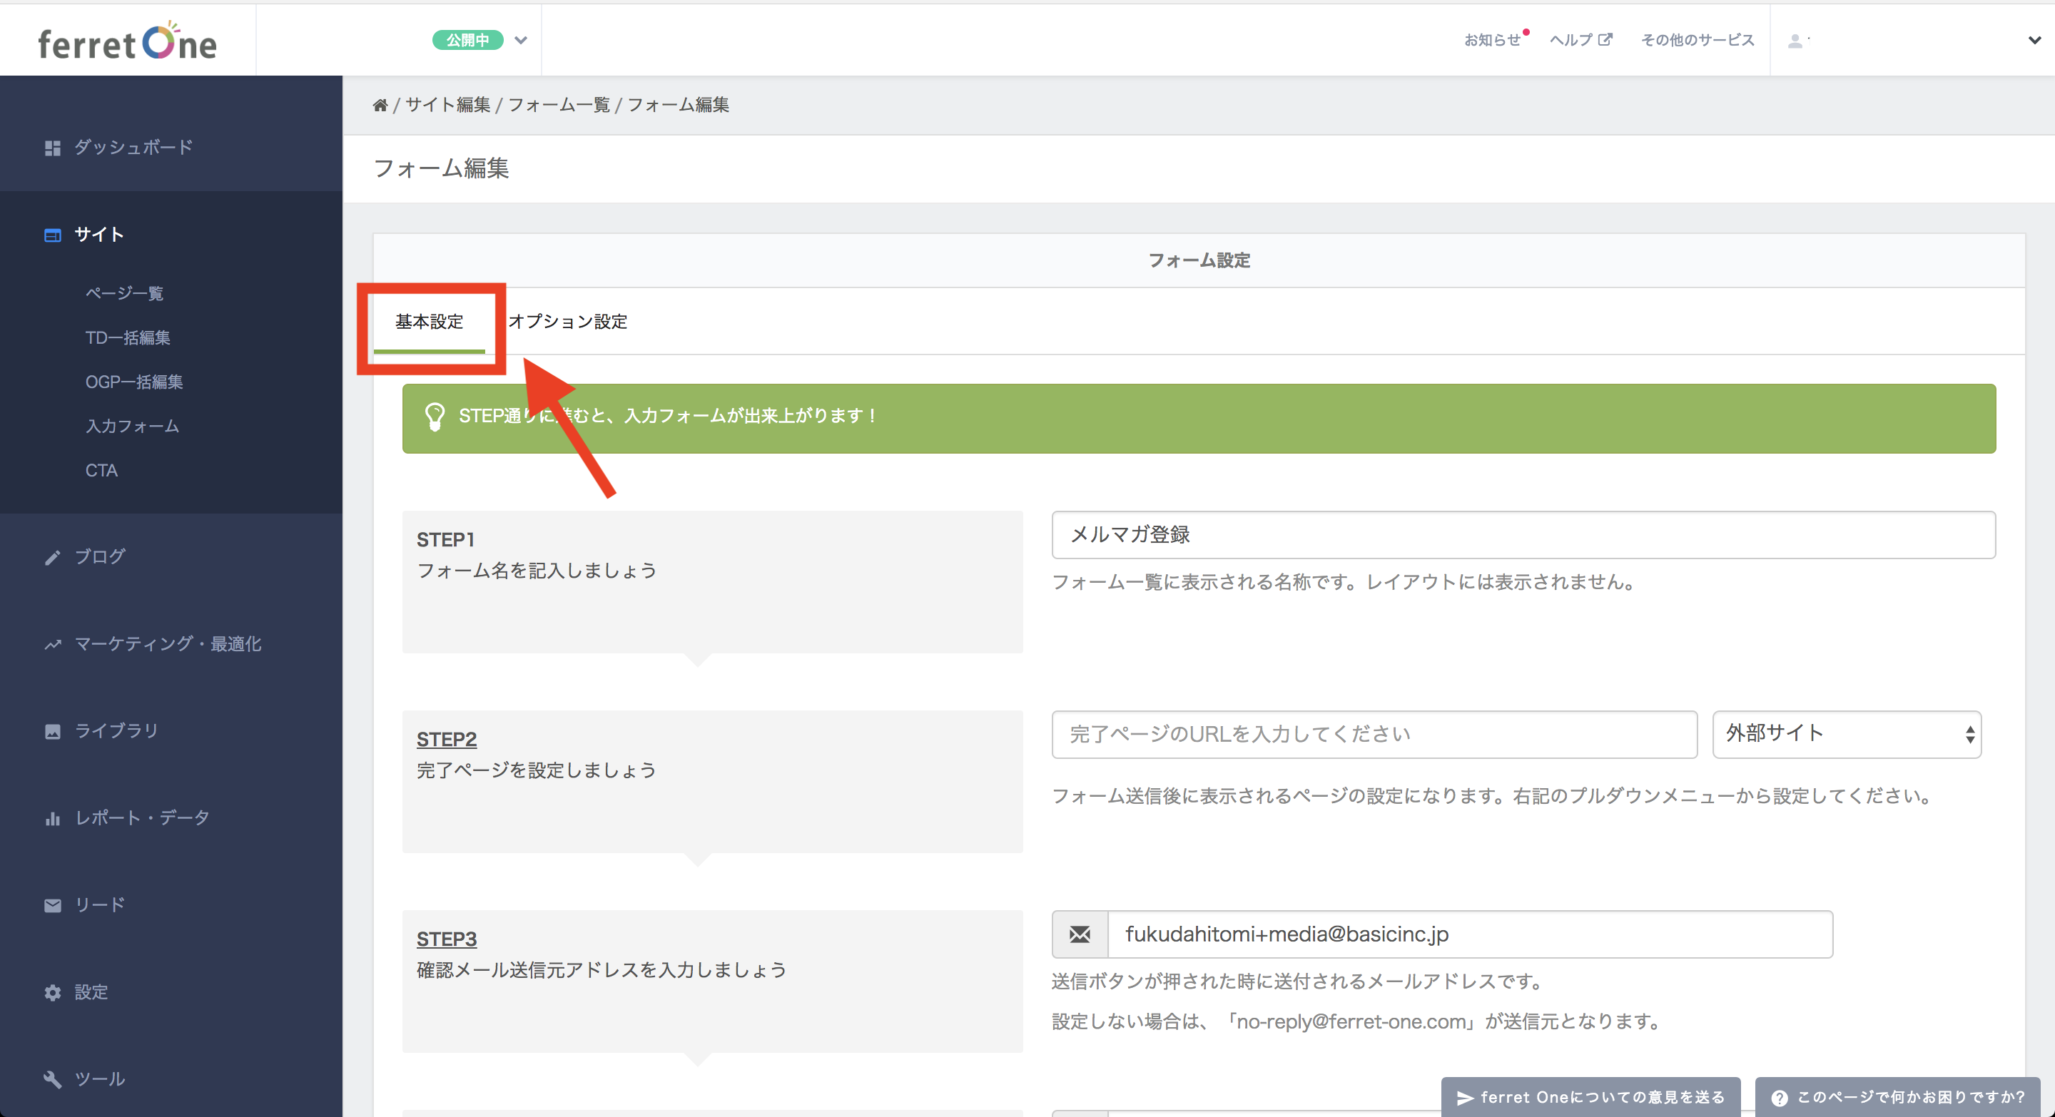Viewport: 2055px width, 1117px height.
Task: Click フォーム編集 breadcrumb item
Action: pos(678,106)
